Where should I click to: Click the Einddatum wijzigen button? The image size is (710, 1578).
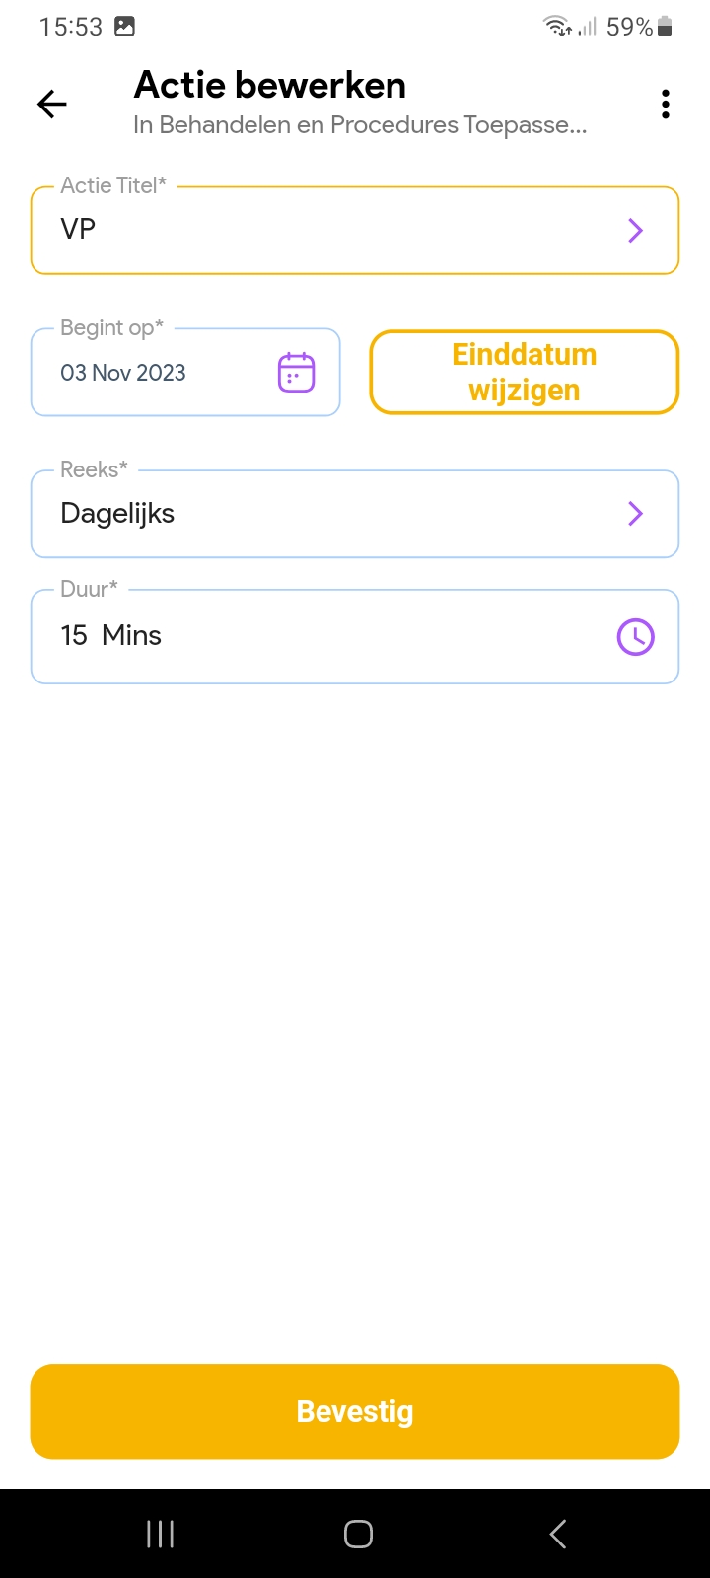coord(525,373)
